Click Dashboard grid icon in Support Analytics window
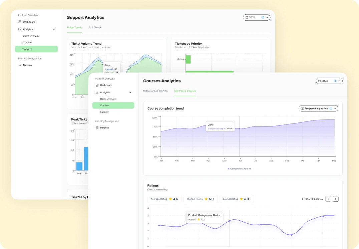The width and height of the screenshot is (359, 249). (20, 22)
